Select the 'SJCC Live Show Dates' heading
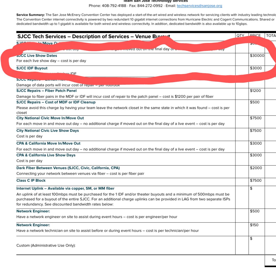276x271 pixels. (37, 56)
